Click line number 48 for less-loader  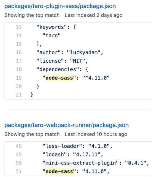(x=19, y=146)
